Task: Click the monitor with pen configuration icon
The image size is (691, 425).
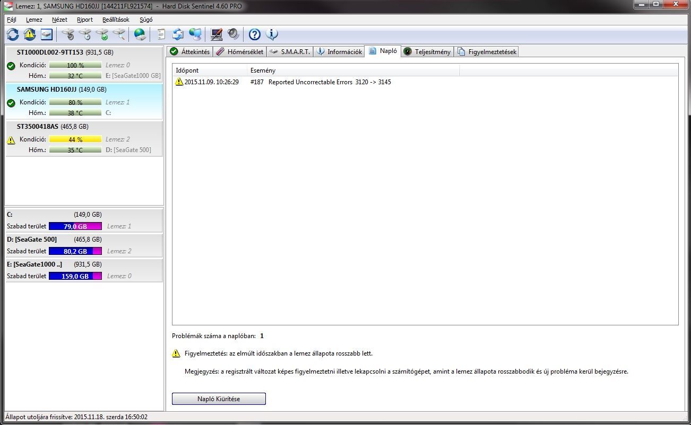Action: pos(216,34)
